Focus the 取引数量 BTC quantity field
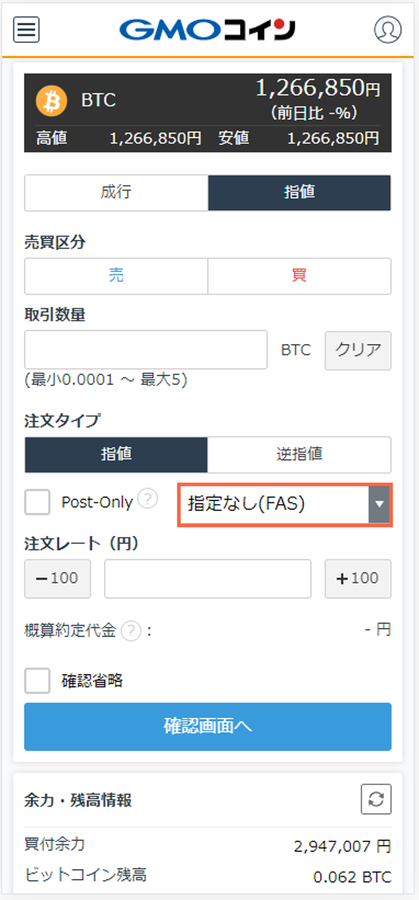419x900 pixels. [146, 350]
